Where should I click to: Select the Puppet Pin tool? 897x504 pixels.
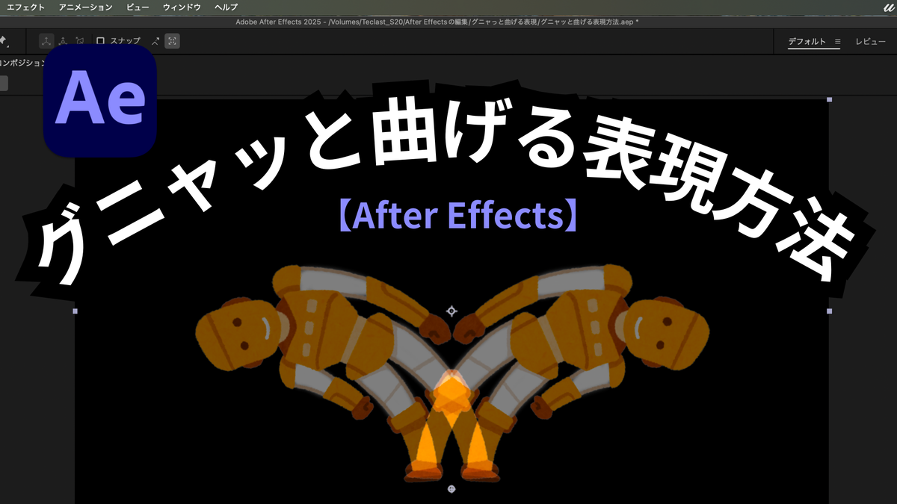[x=3, y=42]
